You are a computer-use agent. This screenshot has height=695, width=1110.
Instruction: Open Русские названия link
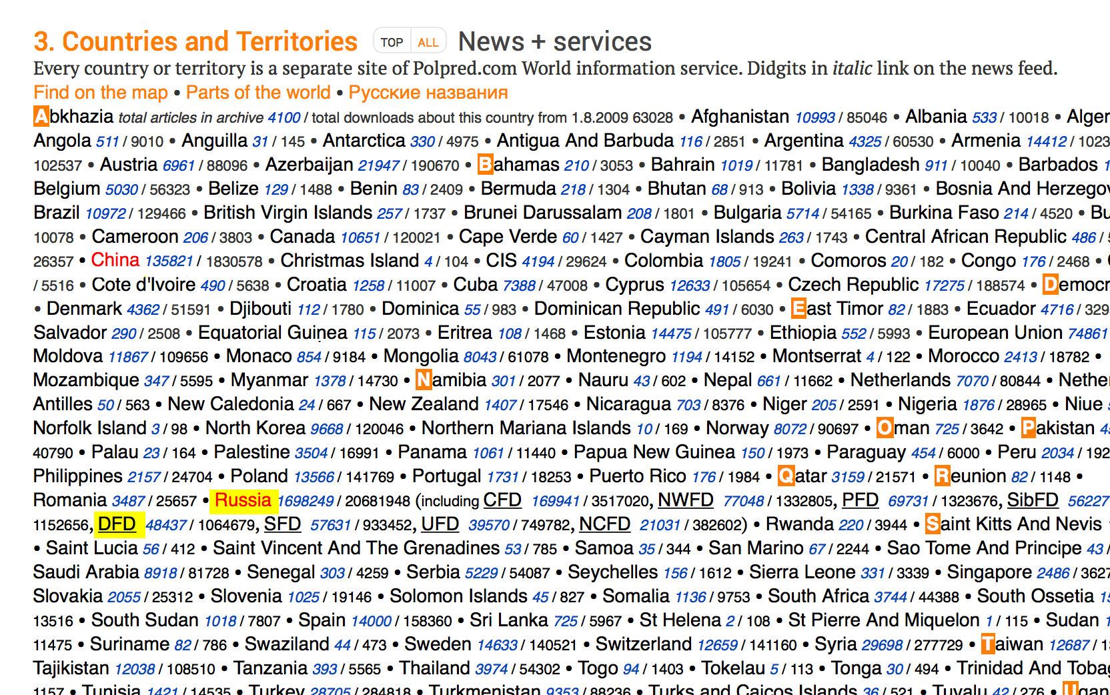(428, 93)
